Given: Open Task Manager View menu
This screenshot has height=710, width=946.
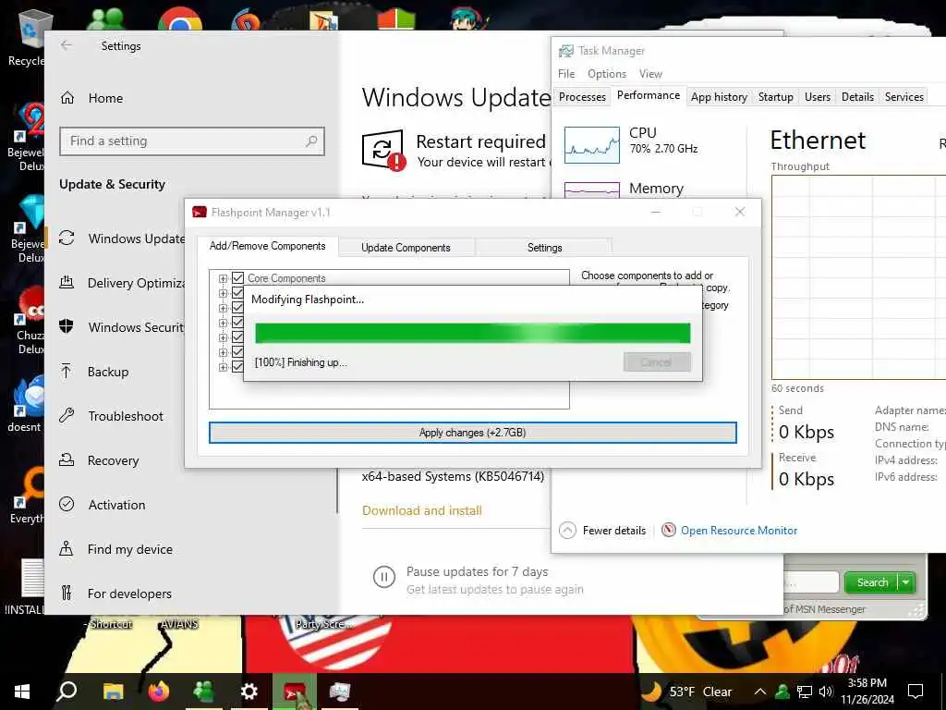Looking at the screenshot, I should (651, 74).
